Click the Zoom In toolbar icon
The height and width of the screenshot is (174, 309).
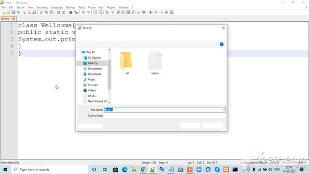tap(83, 12)
